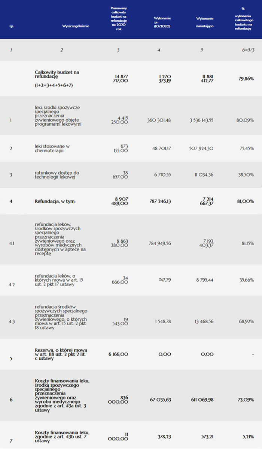Viewport: 262px width, 449px height.
Task: Click the 79,86% total execution value
Action: [x=246, y=79]
